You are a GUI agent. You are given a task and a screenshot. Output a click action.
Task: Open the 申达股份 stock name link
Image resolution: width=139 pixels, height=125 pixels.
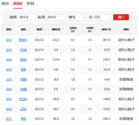pos(23,60)
